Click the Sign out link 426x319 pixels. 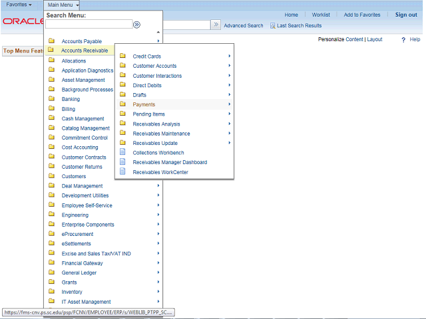(x=406, y=15)
